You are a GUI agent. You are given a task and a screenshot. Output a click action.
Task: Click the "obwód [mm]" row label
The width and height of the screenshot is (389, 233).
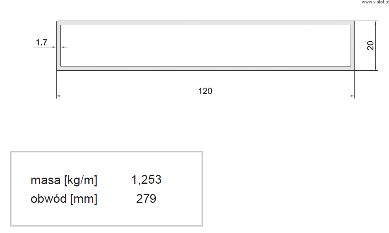click(64, 199)
